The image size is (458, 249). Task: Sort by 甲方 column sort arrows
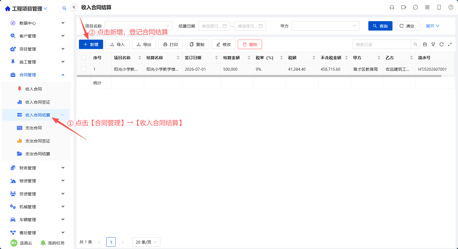[379, 58]
